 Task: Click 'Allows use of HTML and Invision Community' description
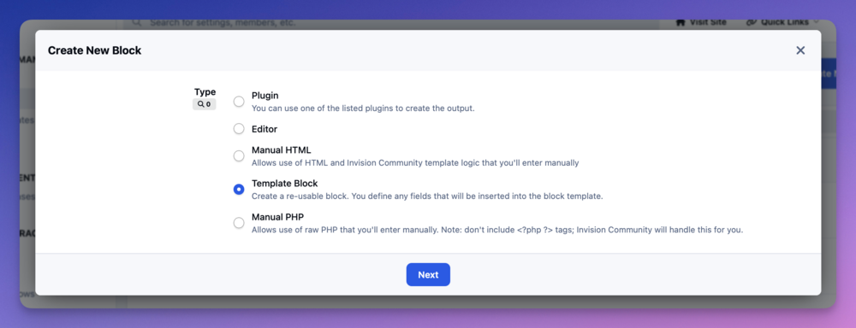[x=415, y=162]
